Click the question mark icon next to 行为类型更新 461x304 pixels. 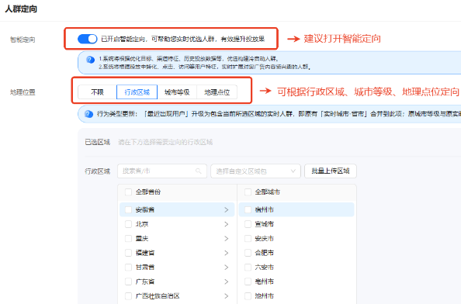pyautogui.click(x=88, y=114)
